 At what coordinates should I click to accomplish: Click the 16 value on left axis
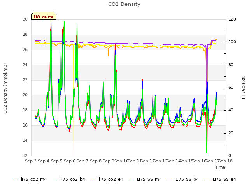pyautogui.click(x=25, y=125)
